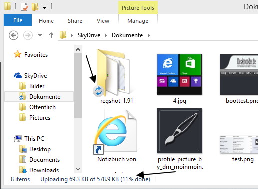
Task: Select Favorites in the navigation pane
Action: coord(36,55)
